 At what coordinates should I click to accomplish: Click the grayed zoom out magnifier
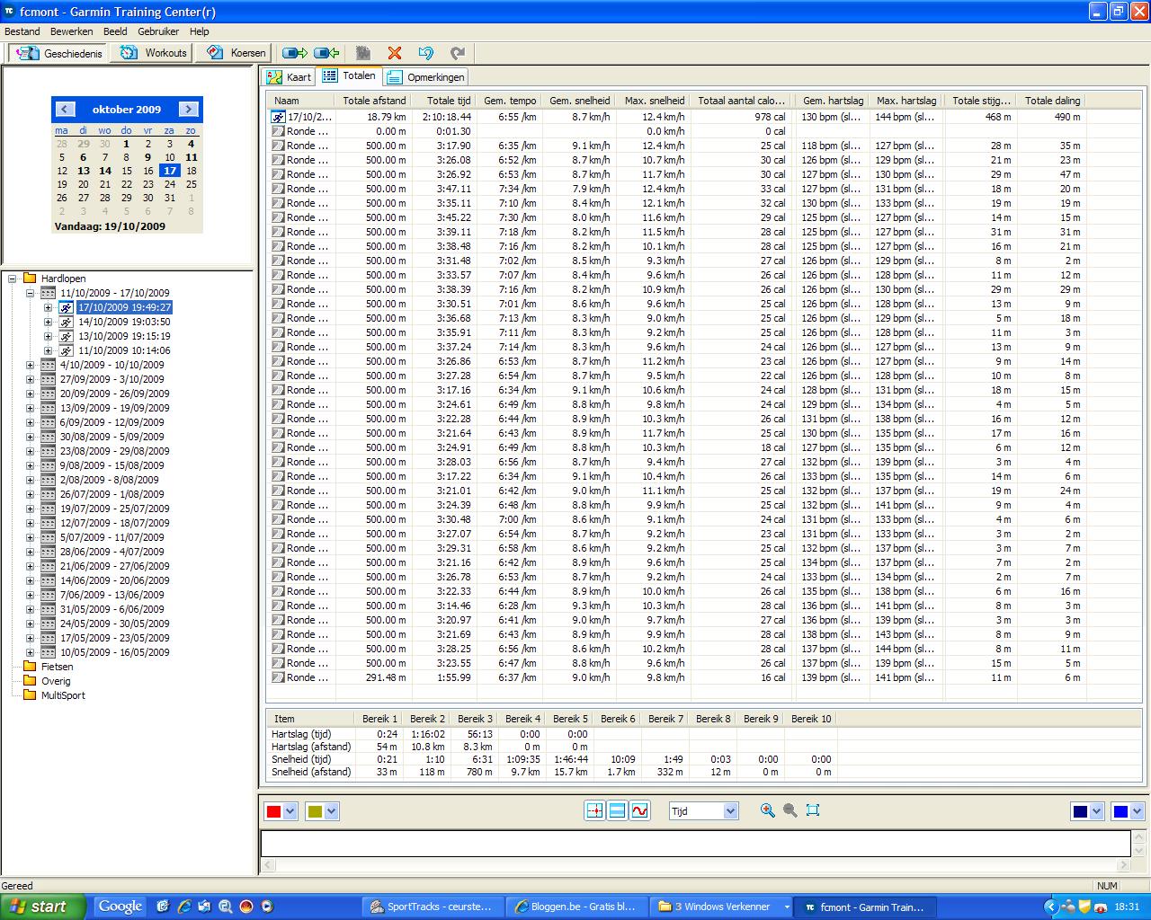click(790, 810)
